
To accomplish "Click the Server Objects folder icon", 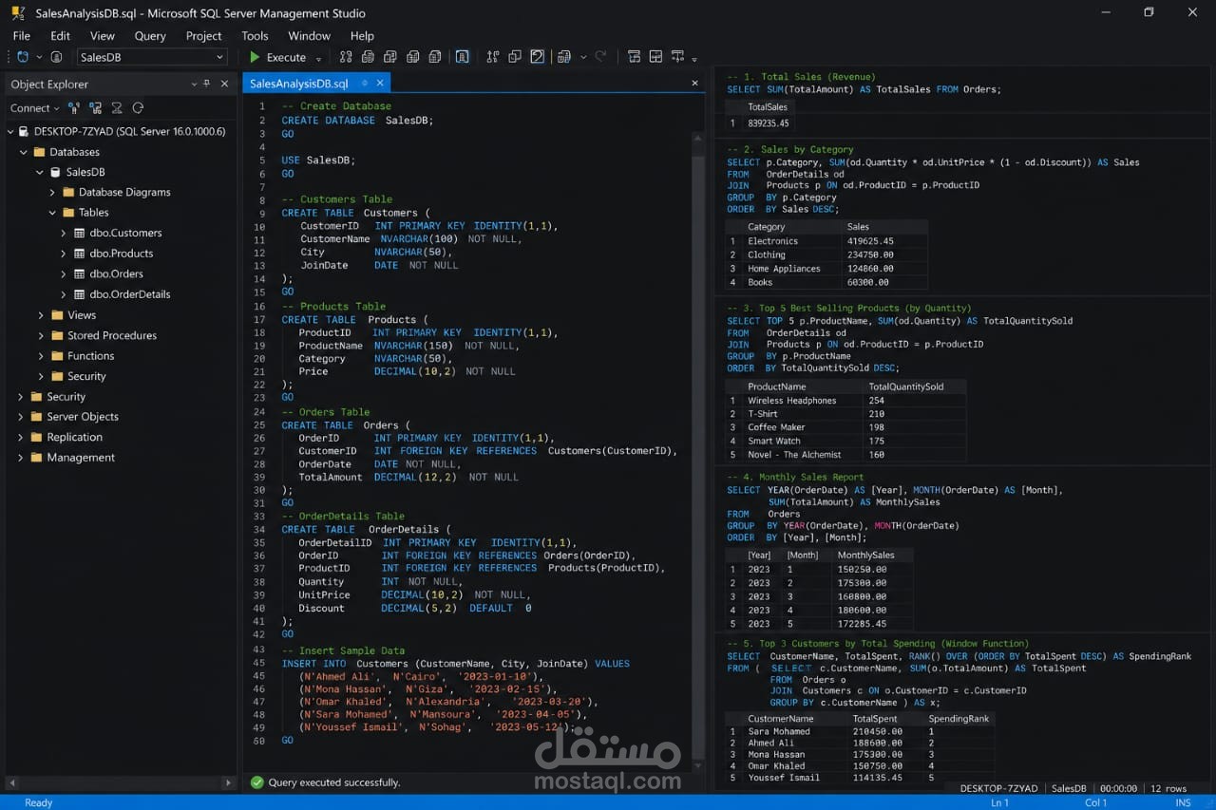I will pos(36,417).
